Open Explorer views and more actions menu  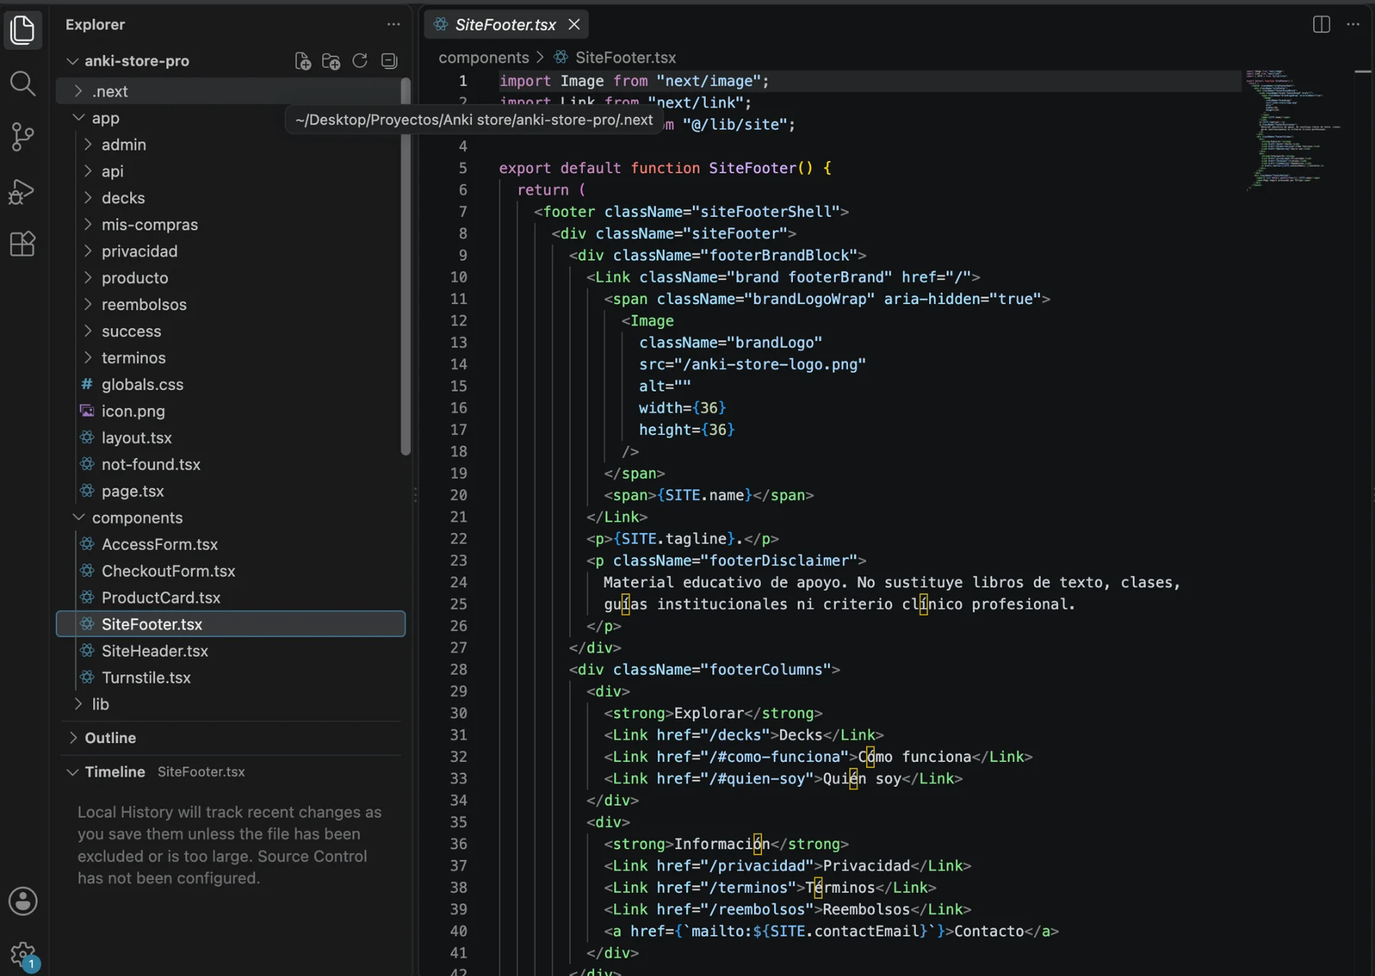tap(393, 24)
